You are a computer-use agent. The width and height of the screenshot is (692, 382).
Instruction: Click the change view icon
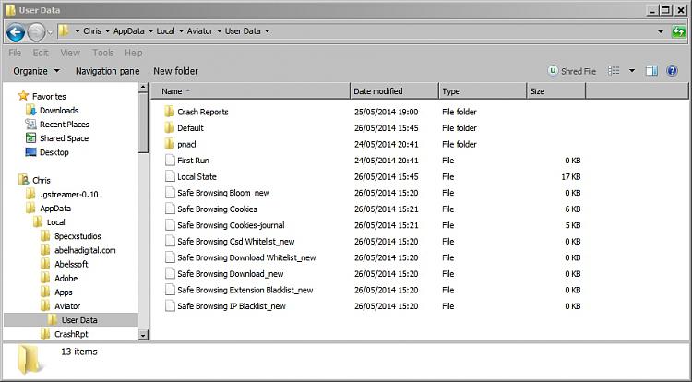[x=614, y=70]
